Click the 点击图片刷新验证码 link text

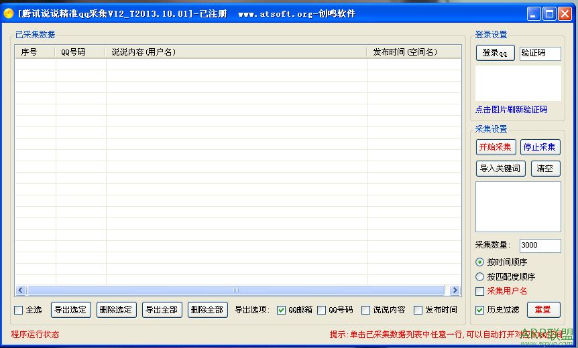click(x=511, y=110)
